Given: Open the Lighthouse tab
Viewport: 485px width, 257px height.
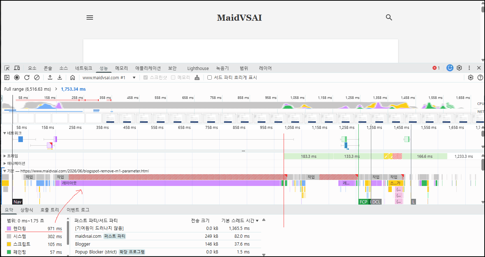Looking at the screenshot, I should pyautogui.click(x=198, y=68).
